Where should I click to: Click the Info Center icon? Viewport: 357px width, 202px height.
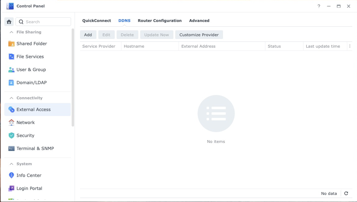pyautogui.click(x=11, y=175)
